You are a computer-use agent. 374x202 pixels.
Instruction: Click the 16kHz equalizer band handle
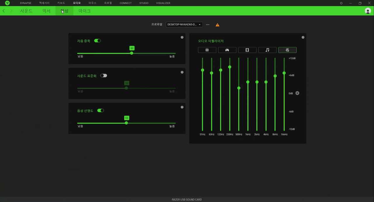point(284,73)
